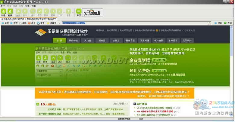Click the 新建 new customer toolbar icon
The image size is (235, 122).
coord(3,13)
